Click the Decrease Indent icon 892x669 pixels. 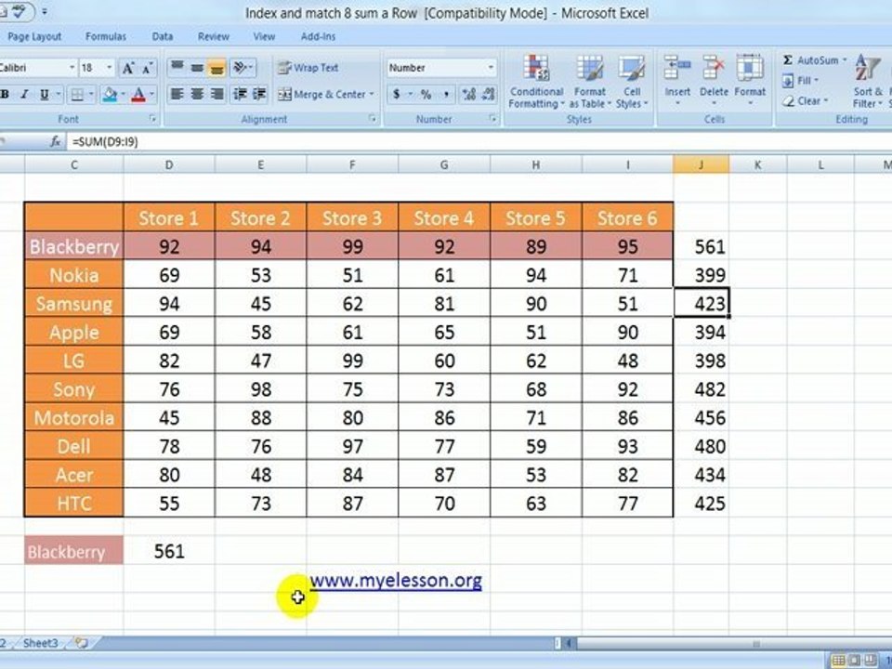240,94
